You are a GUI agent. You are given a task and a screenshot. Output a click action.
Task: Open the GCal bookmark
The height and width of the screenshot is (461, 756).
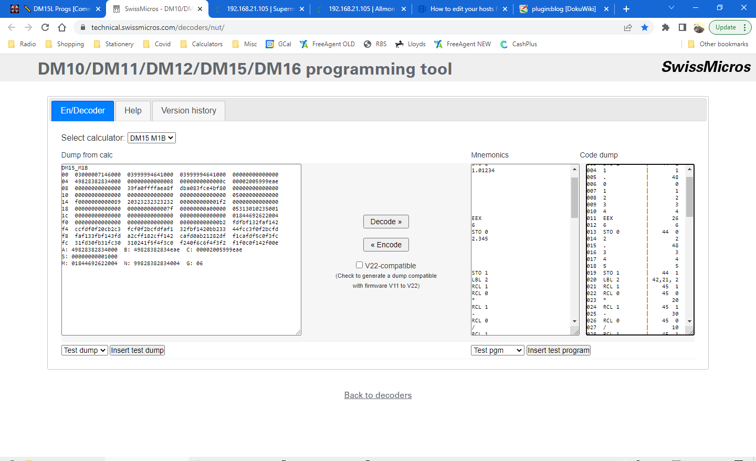278,44
